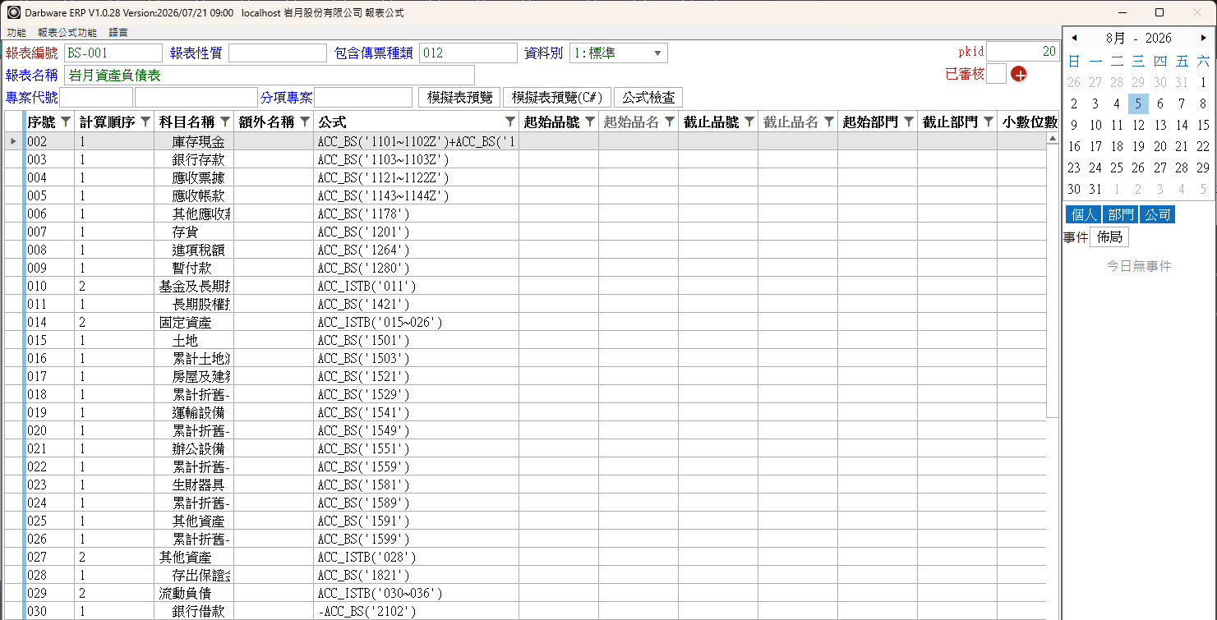Switch to the 部門 events tab
1217x620 pixels.
point(1120,214)
